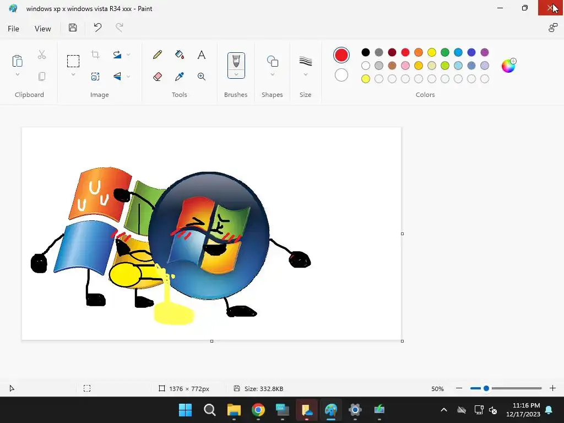Click the Copy icon
Viewport: 564px width, 423px height.
(x=42, y=76)
